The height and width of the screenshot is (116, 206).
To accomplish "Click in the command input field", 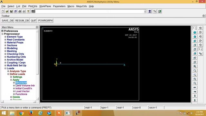I will 89,12.
